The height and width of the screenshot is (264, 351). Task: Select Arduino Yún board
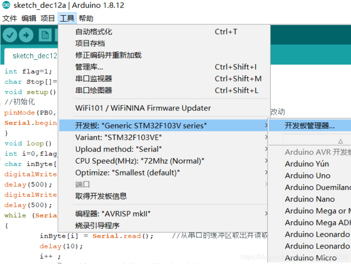[310, 164]
